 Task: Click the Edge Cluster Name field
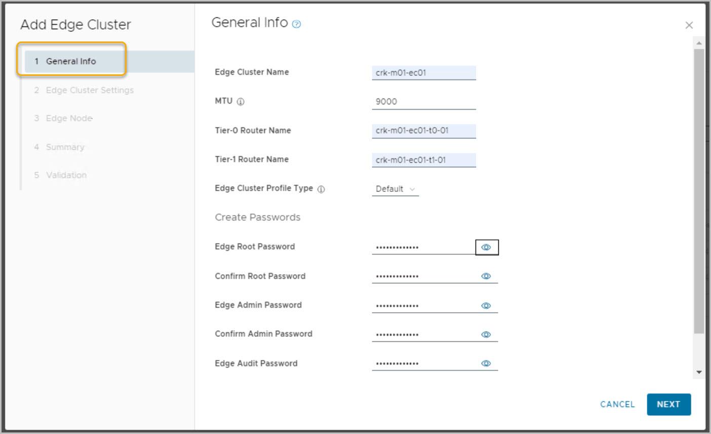pos(423,73)
